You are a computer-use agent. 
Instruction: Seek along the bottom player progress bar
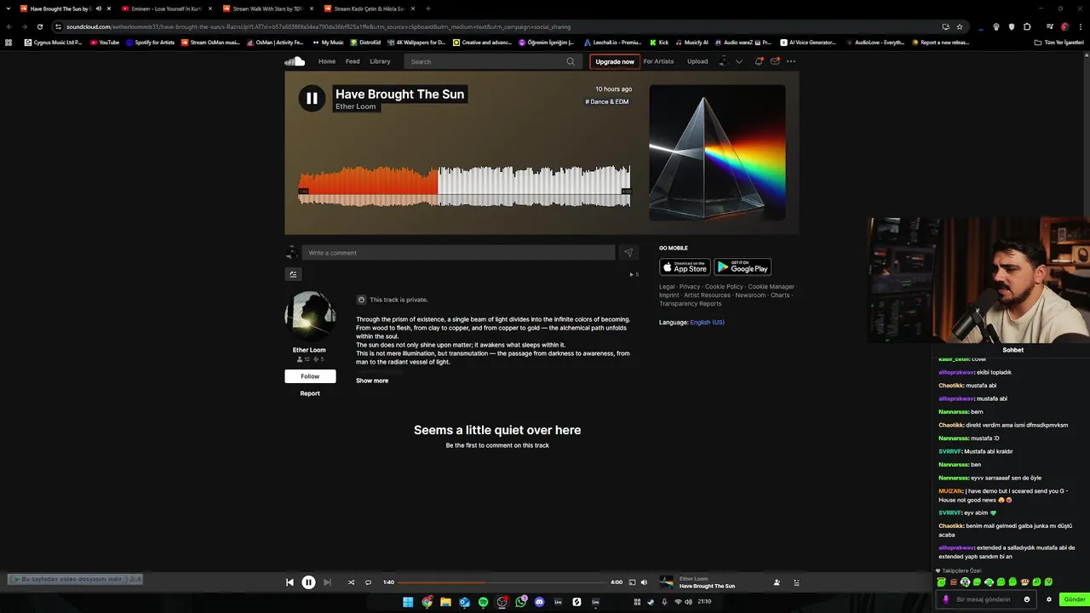click(x=502, y=582)
